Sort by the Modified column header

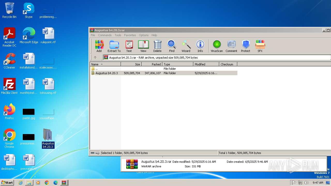coord(206,64)
